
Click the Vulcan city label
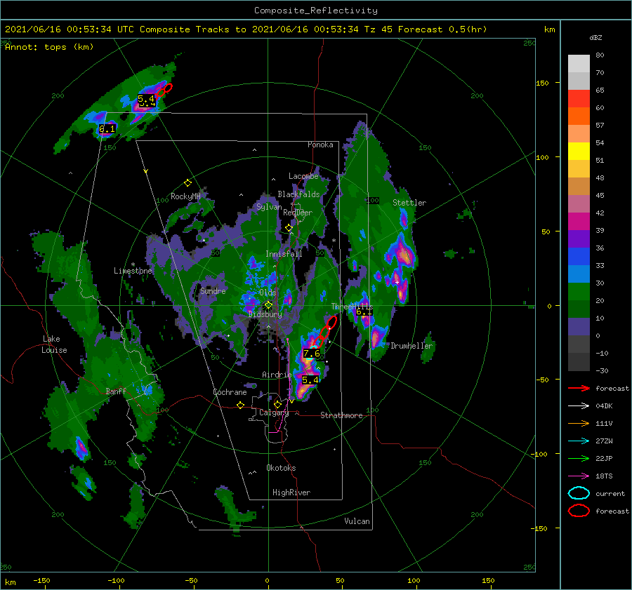tap(357, 521)
